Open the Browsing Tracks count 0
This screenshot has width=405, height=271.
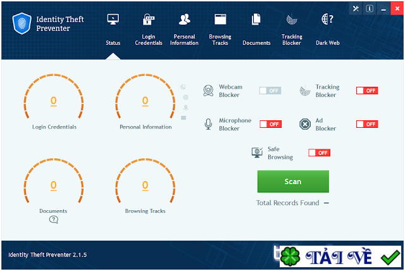(x=145, y=186)
